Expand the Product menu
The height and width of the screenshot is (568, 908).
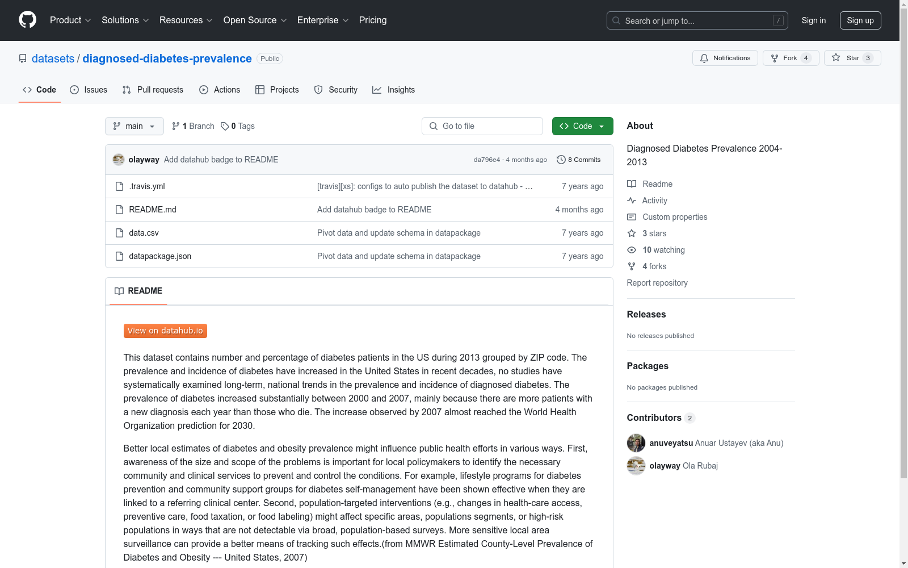(70, 20)
